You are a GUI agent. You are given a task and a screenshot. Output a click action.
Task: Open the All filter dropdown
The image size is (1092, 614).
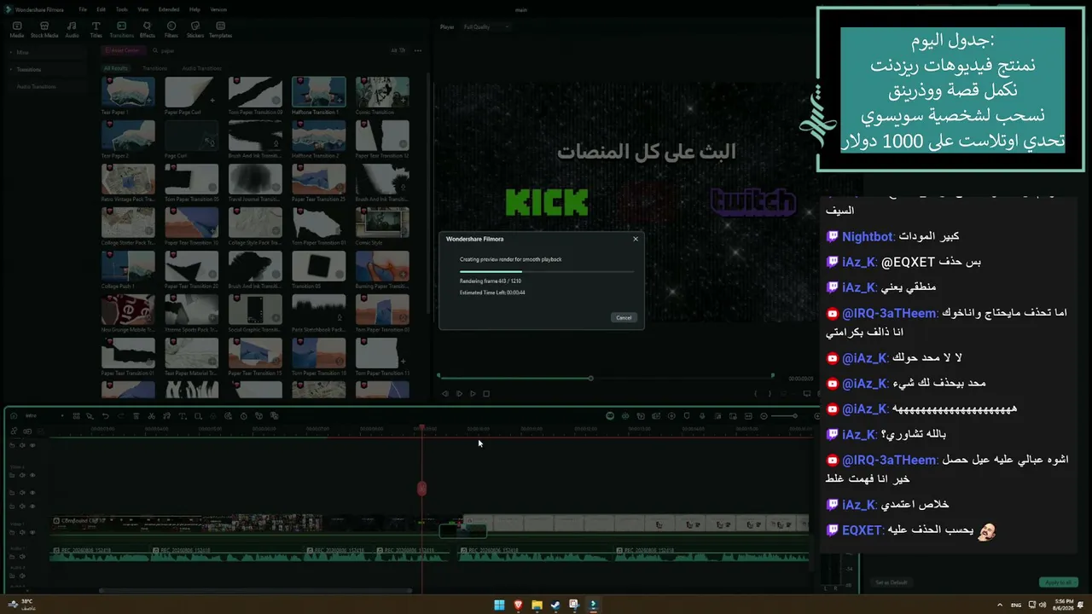[x=398, y=50]
